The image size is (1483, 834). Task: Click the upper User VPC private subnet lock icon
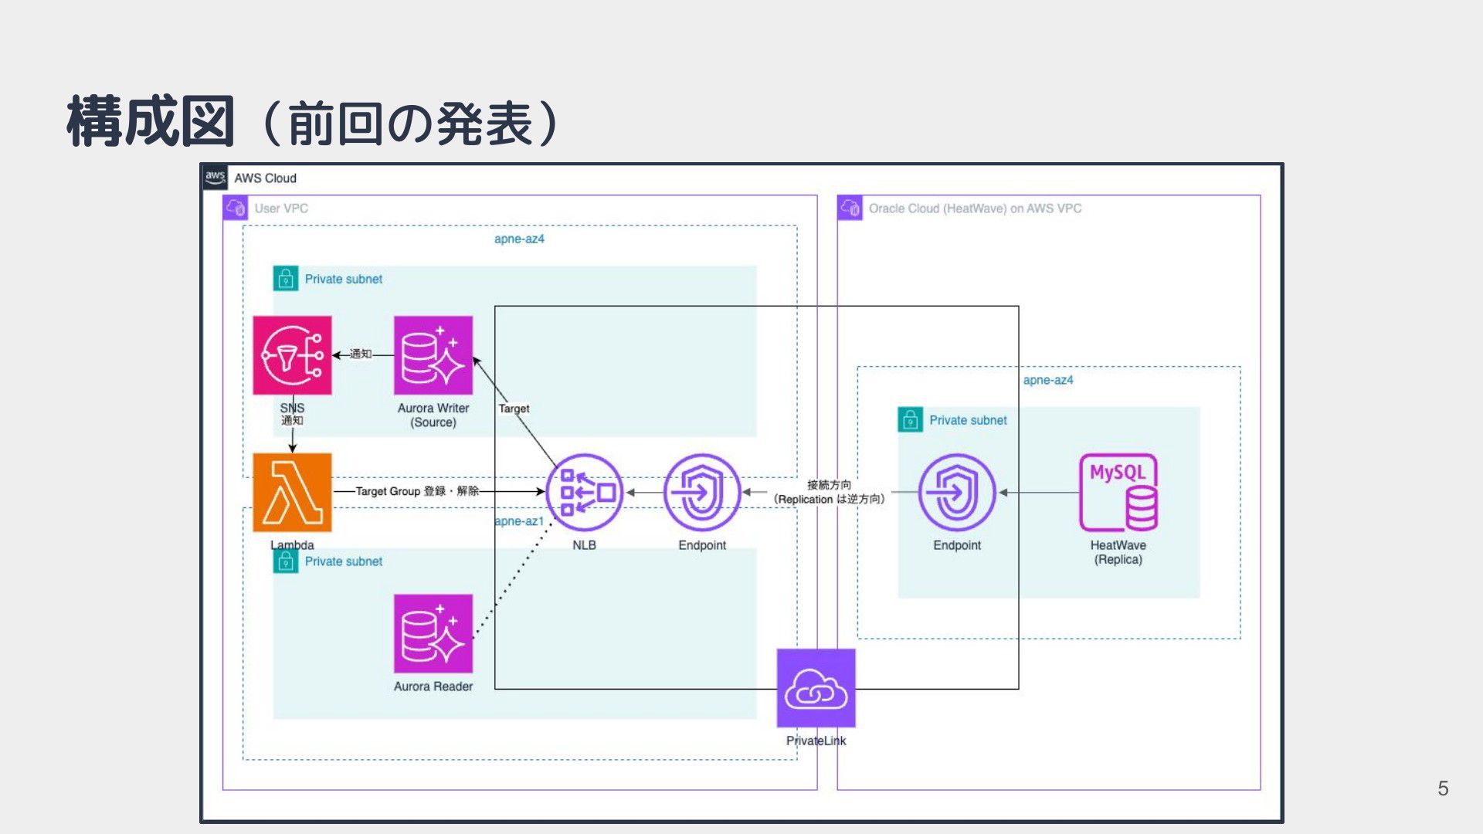coord(286,279)
